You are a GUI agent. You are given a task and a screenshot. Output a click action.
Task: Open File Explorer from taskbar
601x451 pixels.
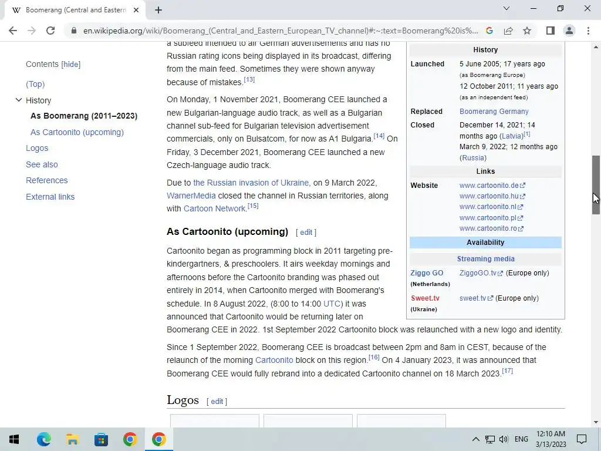[72, 439]
